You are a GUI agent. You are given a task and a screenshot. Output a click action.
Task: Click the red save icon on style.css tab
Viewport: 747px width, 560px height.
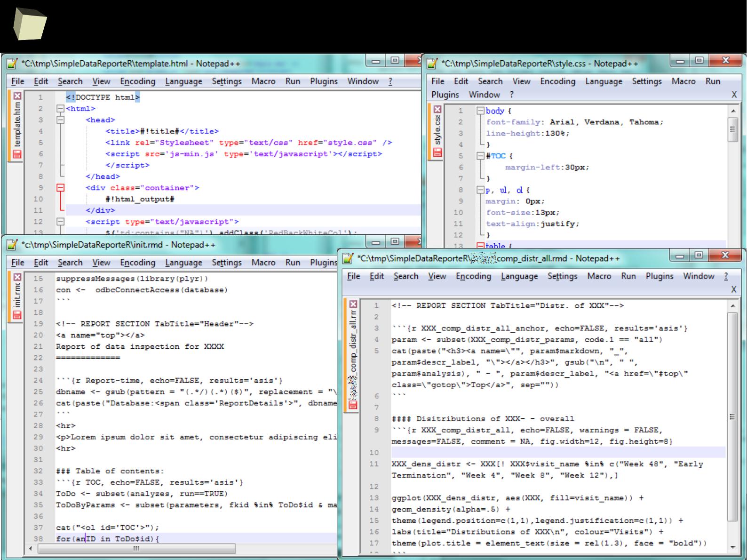click(437, 152)
